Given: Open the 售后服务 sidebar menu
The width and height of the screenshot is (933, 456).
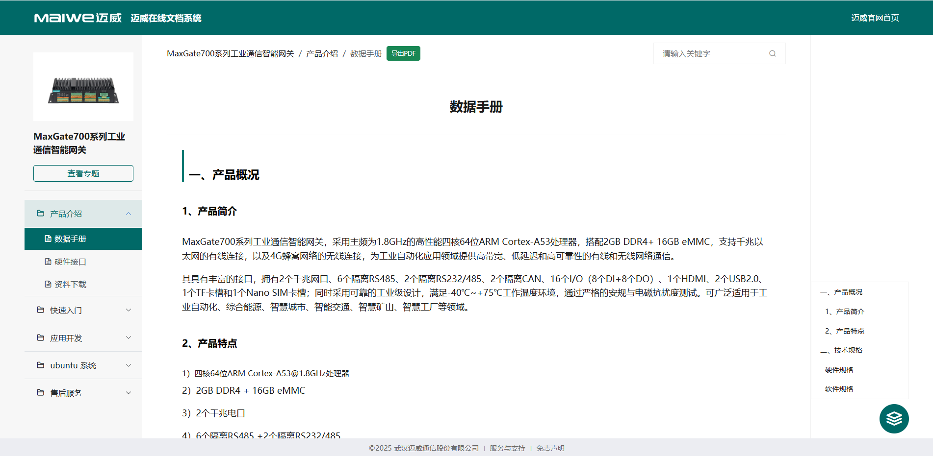Looking at the screenshot, I should (83, 393).
